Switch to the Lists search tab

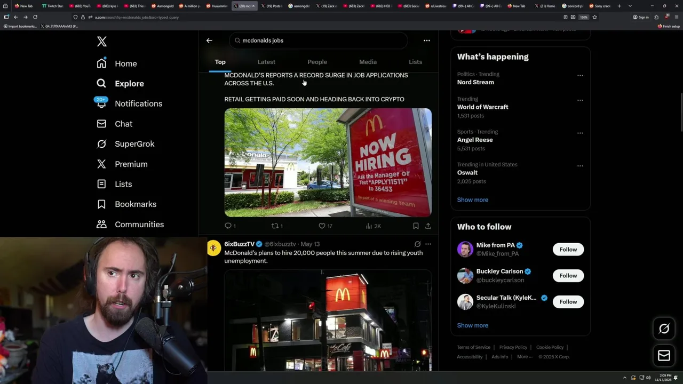coord(415,62)
